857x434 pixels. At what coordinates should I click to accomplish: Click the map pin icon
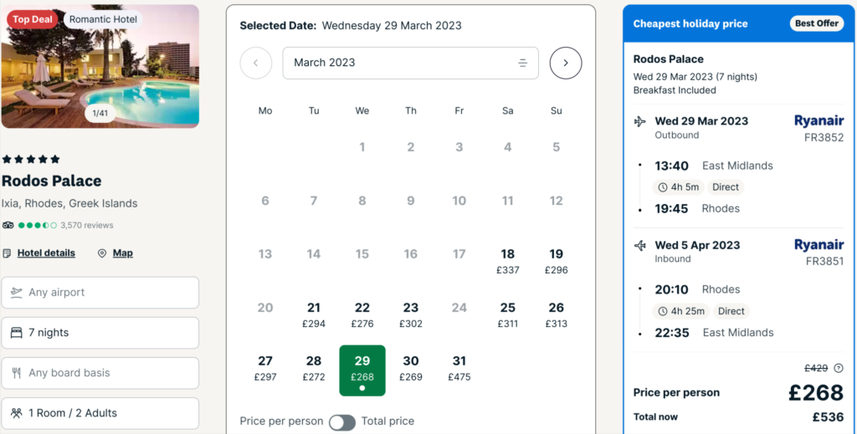coord(102,253)
